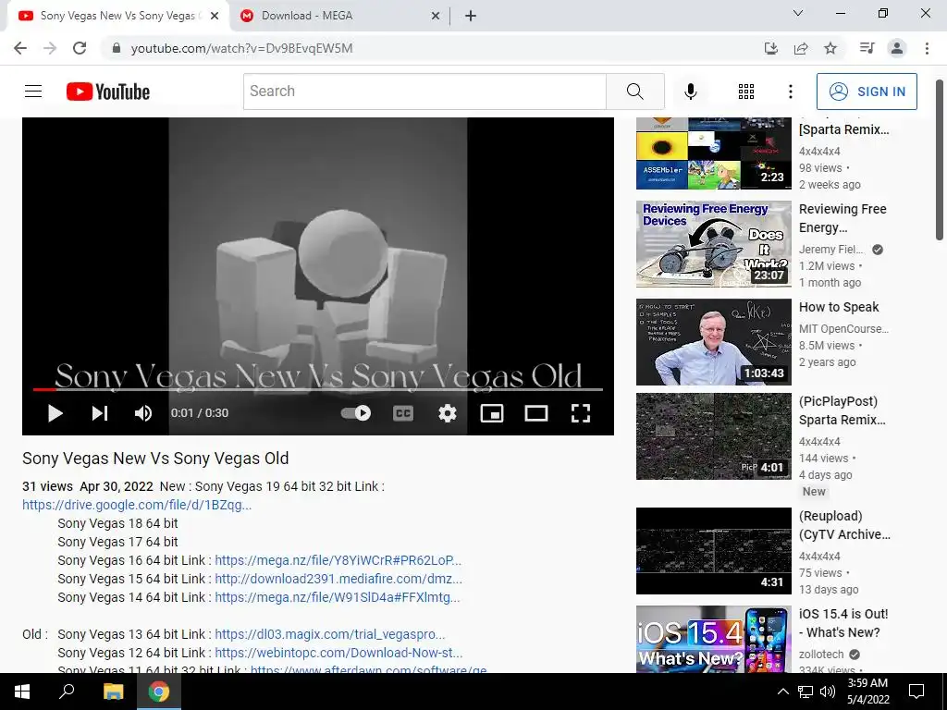This screenshot has height=710, width=947.
Task: Show hidden system tray icons
Action: click(x=782, y=692)
